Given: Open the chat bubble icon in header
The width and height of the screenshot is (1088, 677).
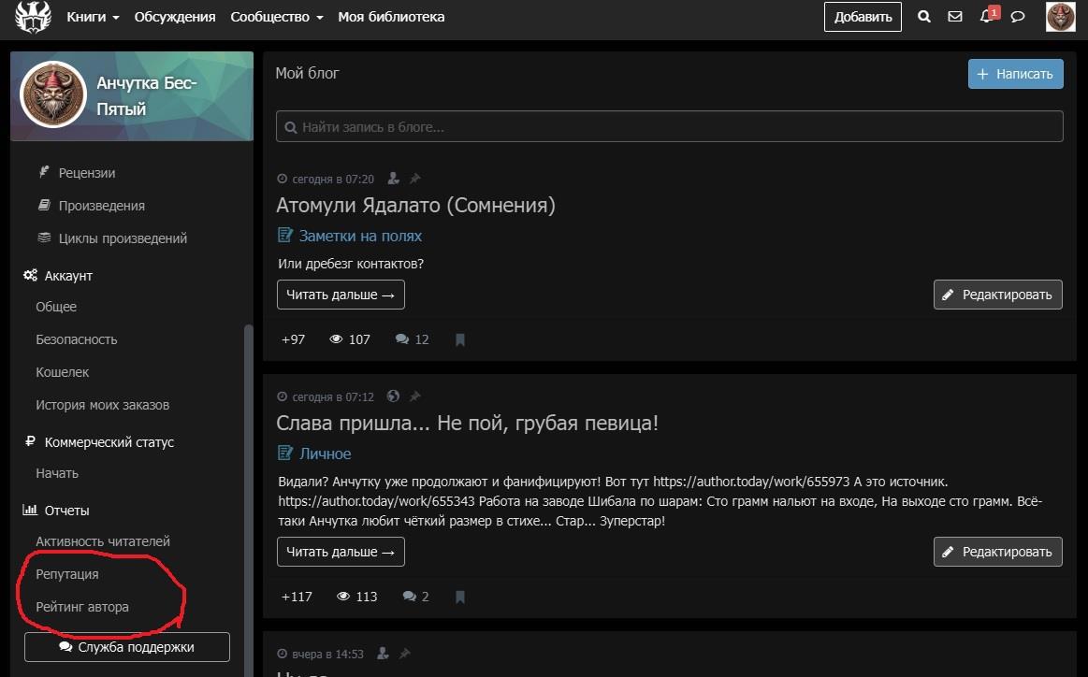Looking at the screenshot, I should pos(1018,17).
